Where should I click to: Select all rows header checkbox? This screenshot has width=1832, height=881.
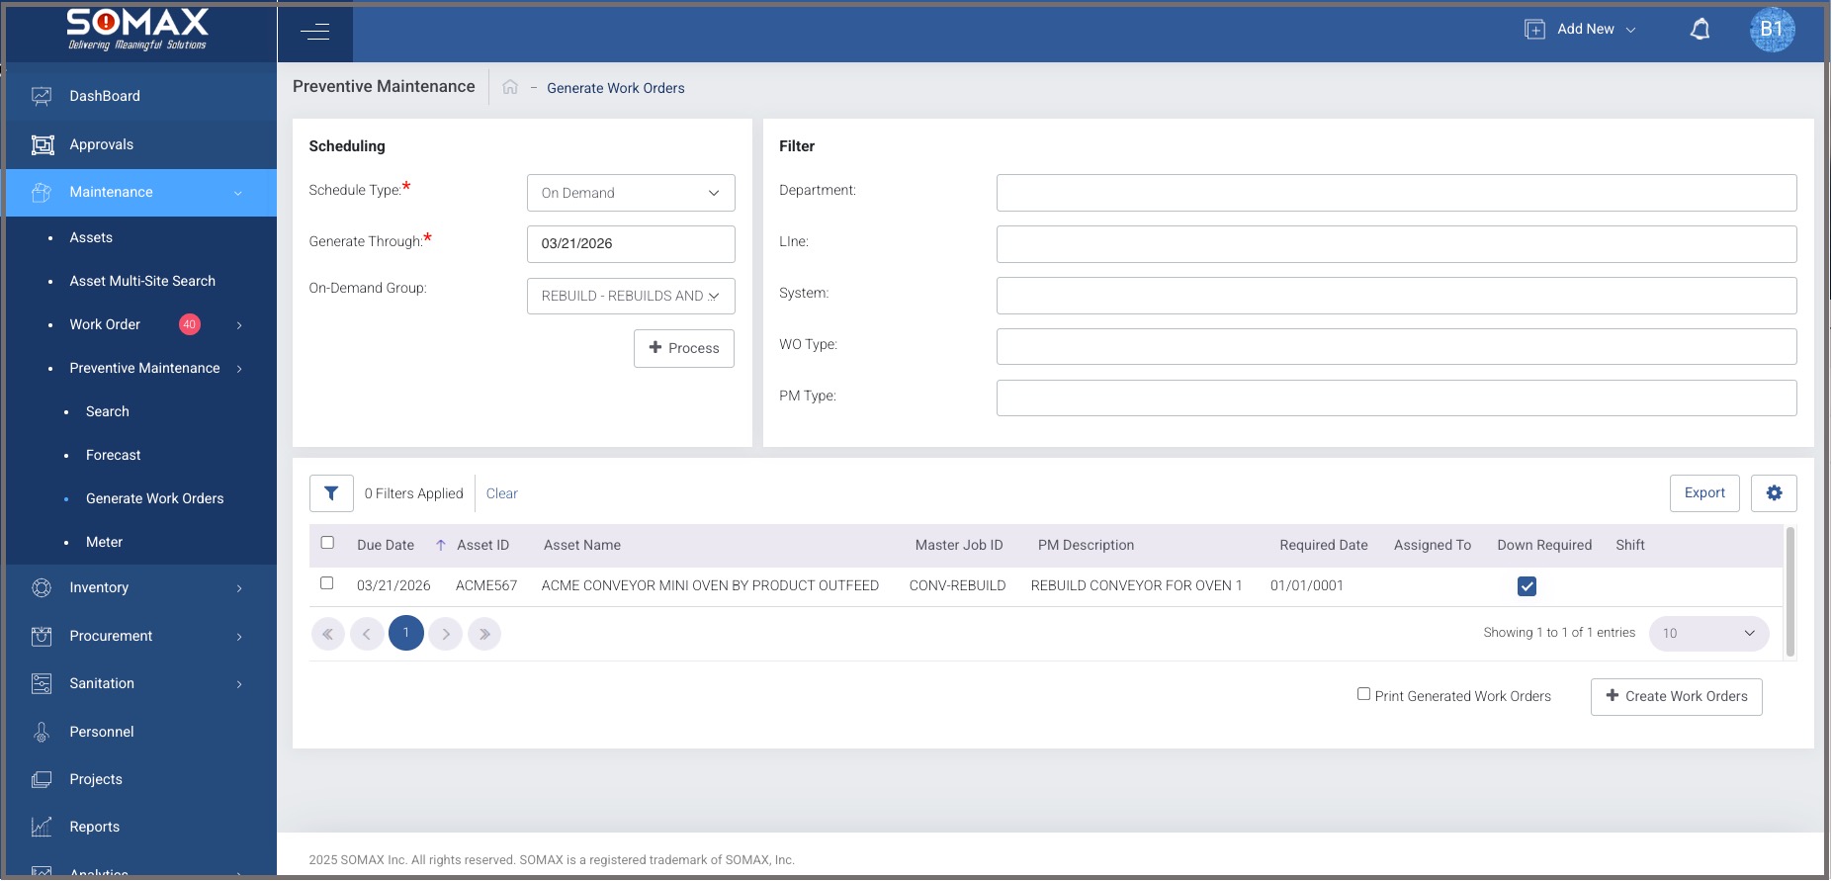point(327,543)
